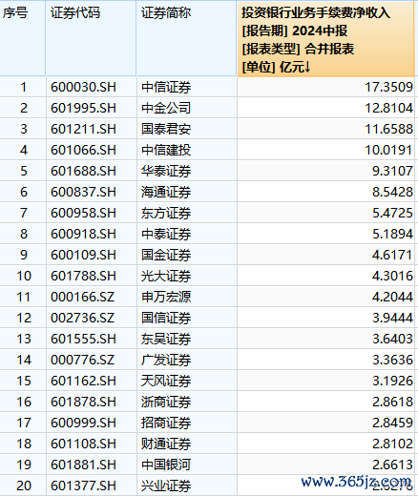Select value cell 4.2044

point(326,297)
